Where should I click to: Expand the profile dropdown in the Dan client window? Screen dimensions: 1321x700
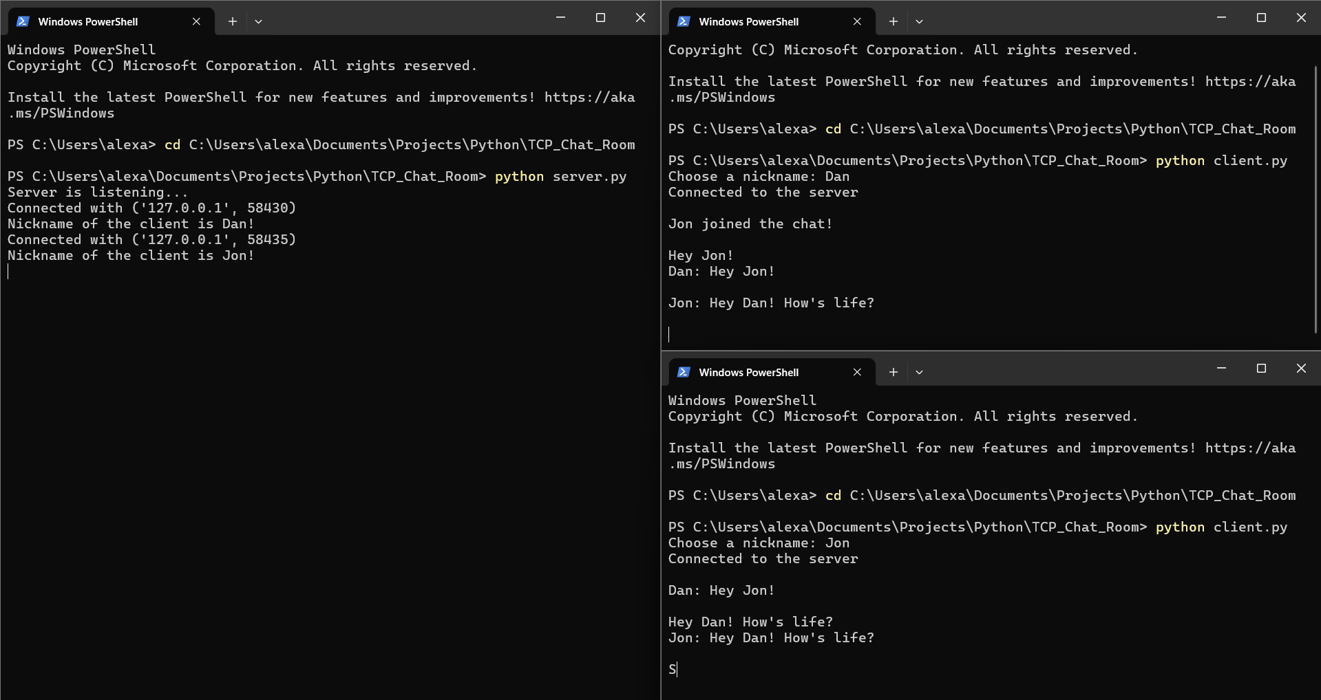920,21
